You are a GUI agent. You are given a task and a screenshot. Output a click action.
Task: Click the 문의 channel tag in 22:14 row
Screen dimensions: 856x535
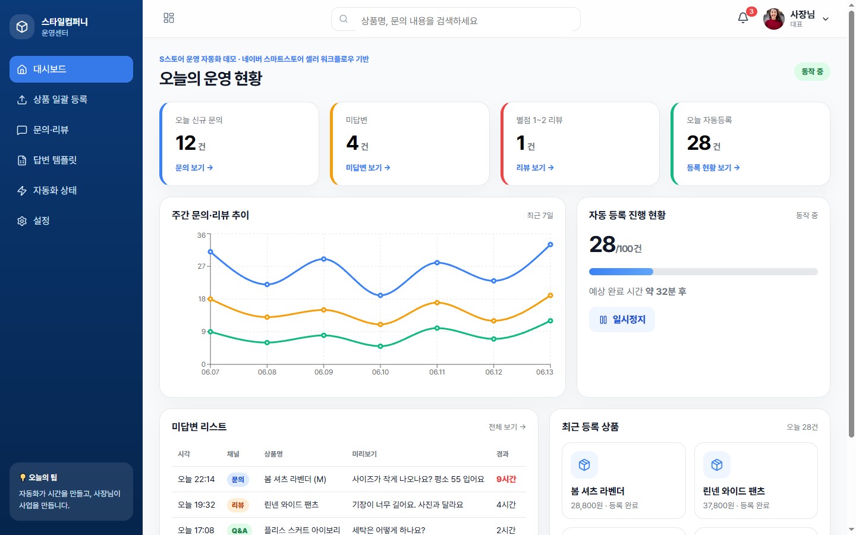click(238, 480)
